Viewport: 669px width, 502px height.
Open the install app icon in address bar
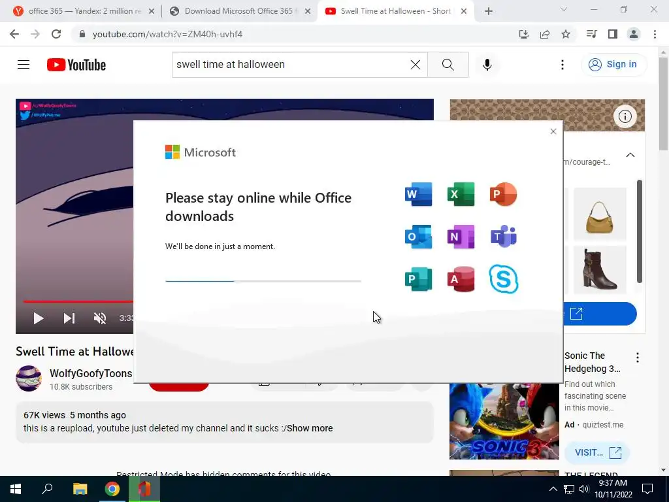523,34
